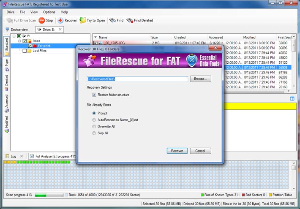
Task: Uncheck the For print folder checkbox
Action: (x=30, y=46)
